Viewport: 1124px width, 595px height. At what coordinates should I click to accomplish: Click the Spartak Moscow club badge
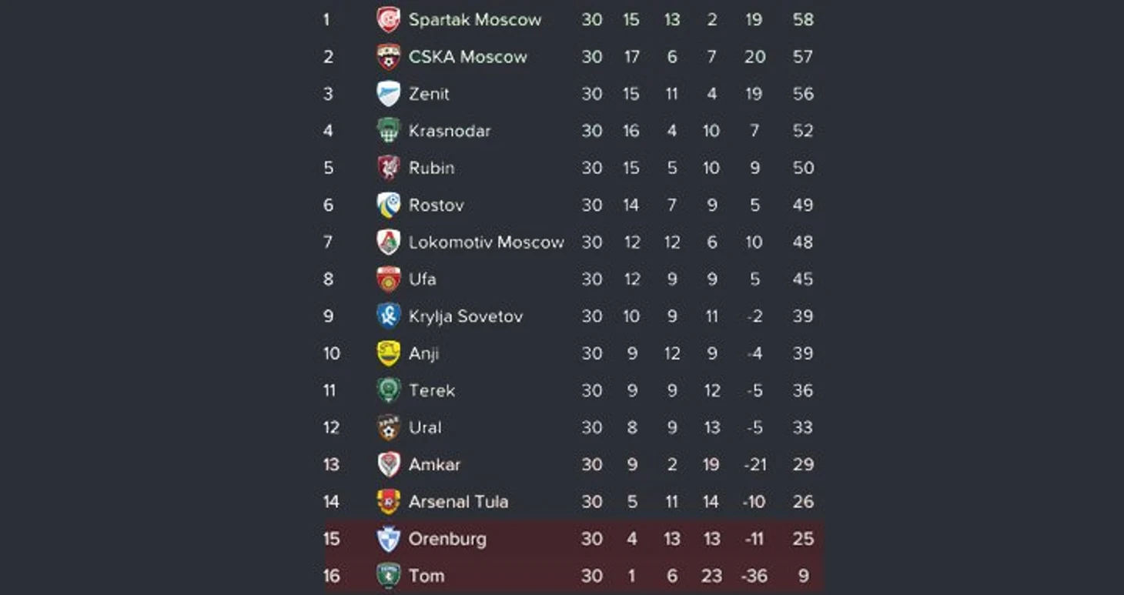click(388, 19)
